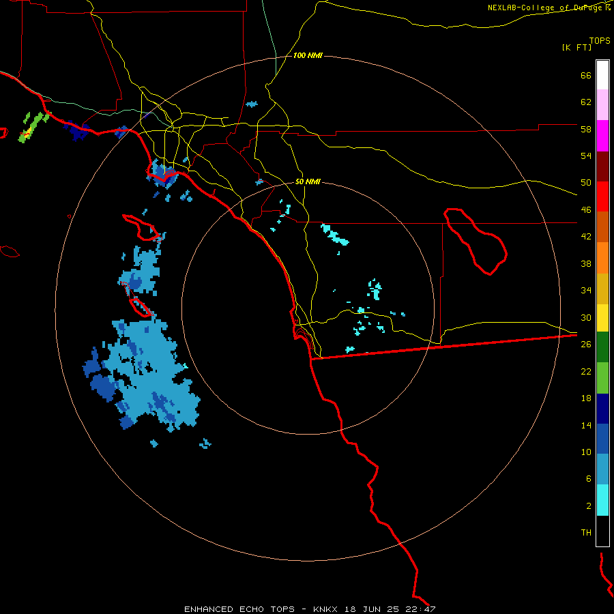
Task: Click the black TH threshold swatch
Action: tap(602, 531)
